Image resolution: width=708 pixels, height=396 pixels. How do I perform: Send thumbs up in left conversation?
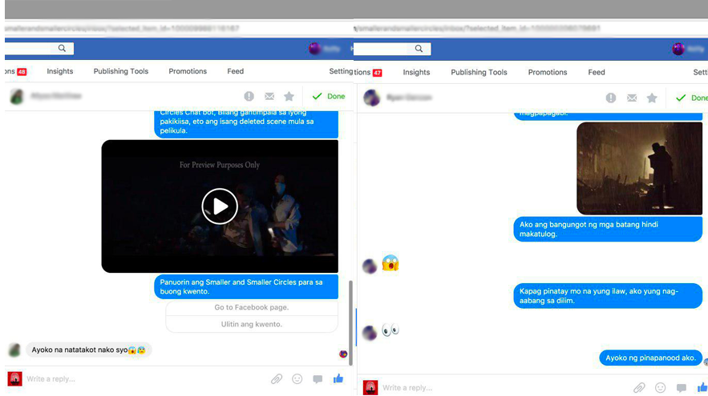coord(338,378)
